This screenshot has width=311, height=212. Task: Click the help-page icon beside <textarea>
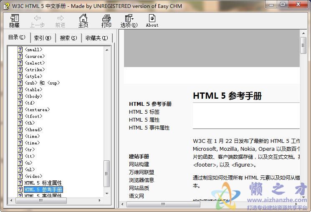[x=20, y=110]
